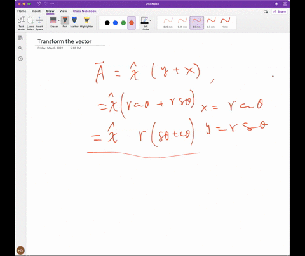The width and height of the screenshot is (305, 256).
Task: Open the feedback smiley icon
Action: click(x=285, y=4)
